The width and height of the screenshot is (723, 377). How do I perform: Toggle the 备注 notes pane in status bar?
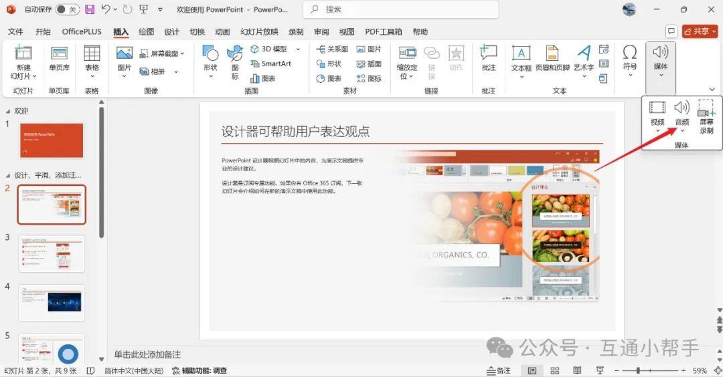click(x=499, y=370)
